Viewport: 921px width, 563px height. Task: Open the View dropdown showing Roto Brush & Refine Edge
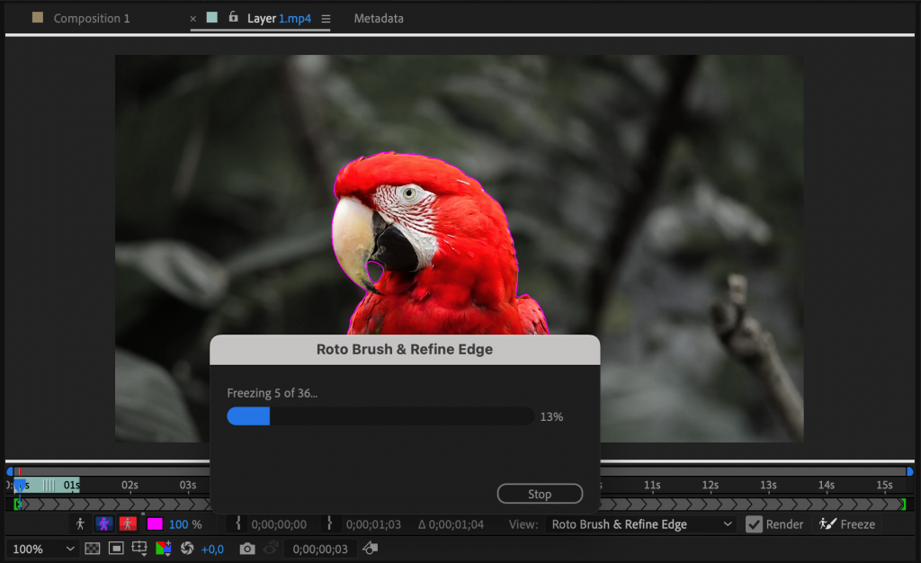pyautogui.click(x=640, y=523)
